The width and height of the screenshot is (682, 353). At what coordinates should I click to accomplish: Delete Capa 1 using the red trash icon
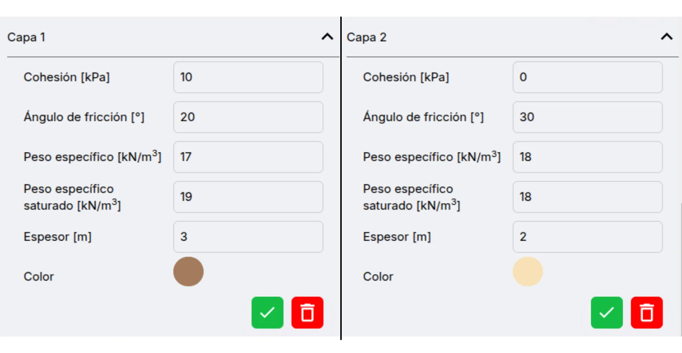pos(307,313)
